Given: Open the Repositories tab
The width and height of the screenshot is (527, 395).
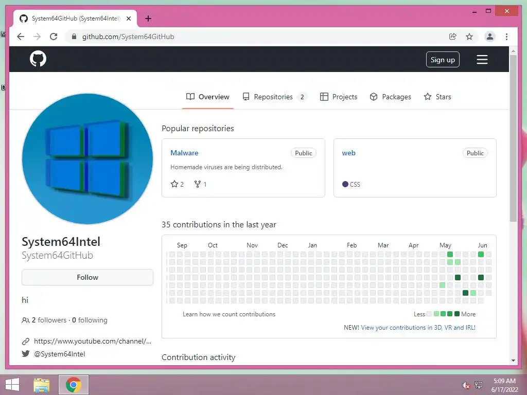Looking at the screenshot, I should 274,97.
